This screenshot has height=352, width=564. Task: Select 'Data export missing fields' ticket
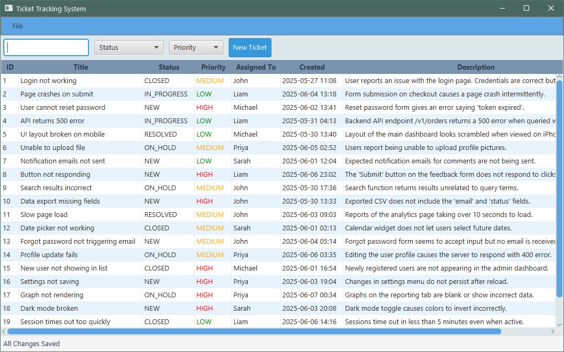coord(60,201)
